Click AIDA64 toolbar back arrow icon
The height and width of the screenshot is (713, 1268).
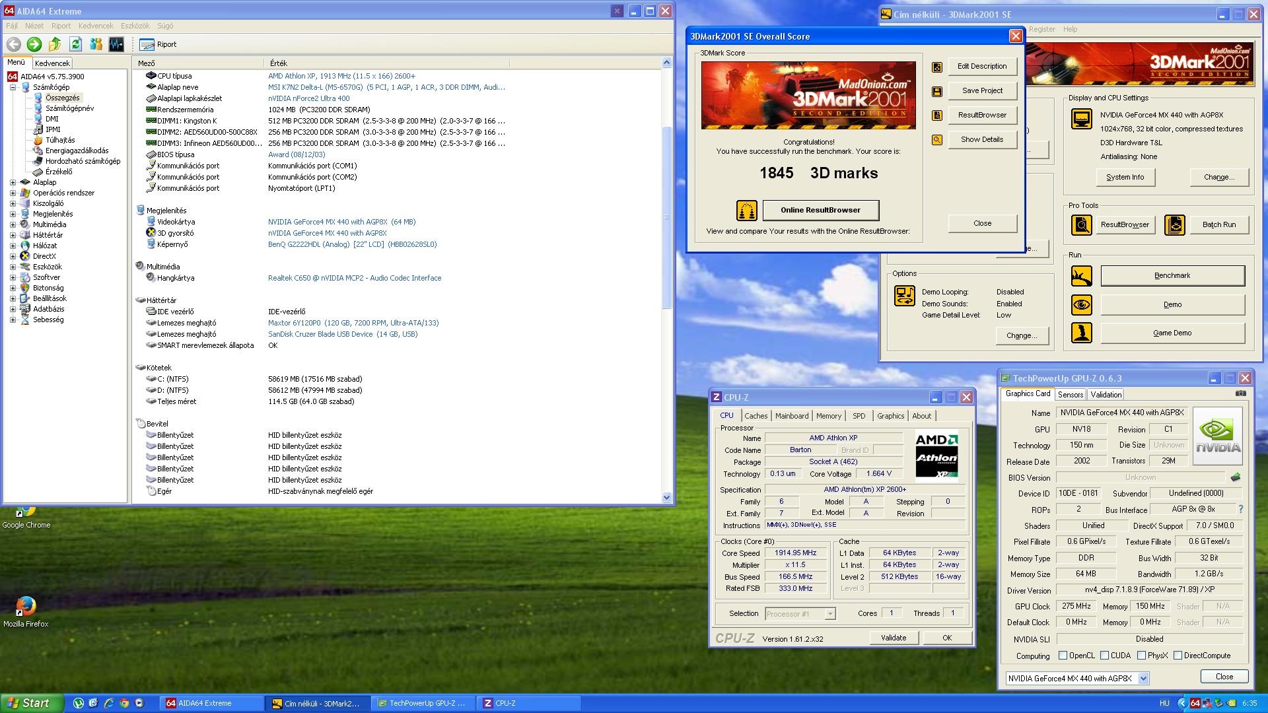point(14,44)
